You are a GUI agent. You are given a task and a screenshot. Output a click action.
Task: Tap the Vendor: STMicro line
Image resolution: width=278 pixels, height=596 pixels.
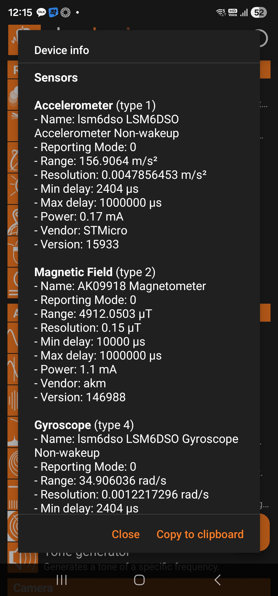[x=81, y=231]
